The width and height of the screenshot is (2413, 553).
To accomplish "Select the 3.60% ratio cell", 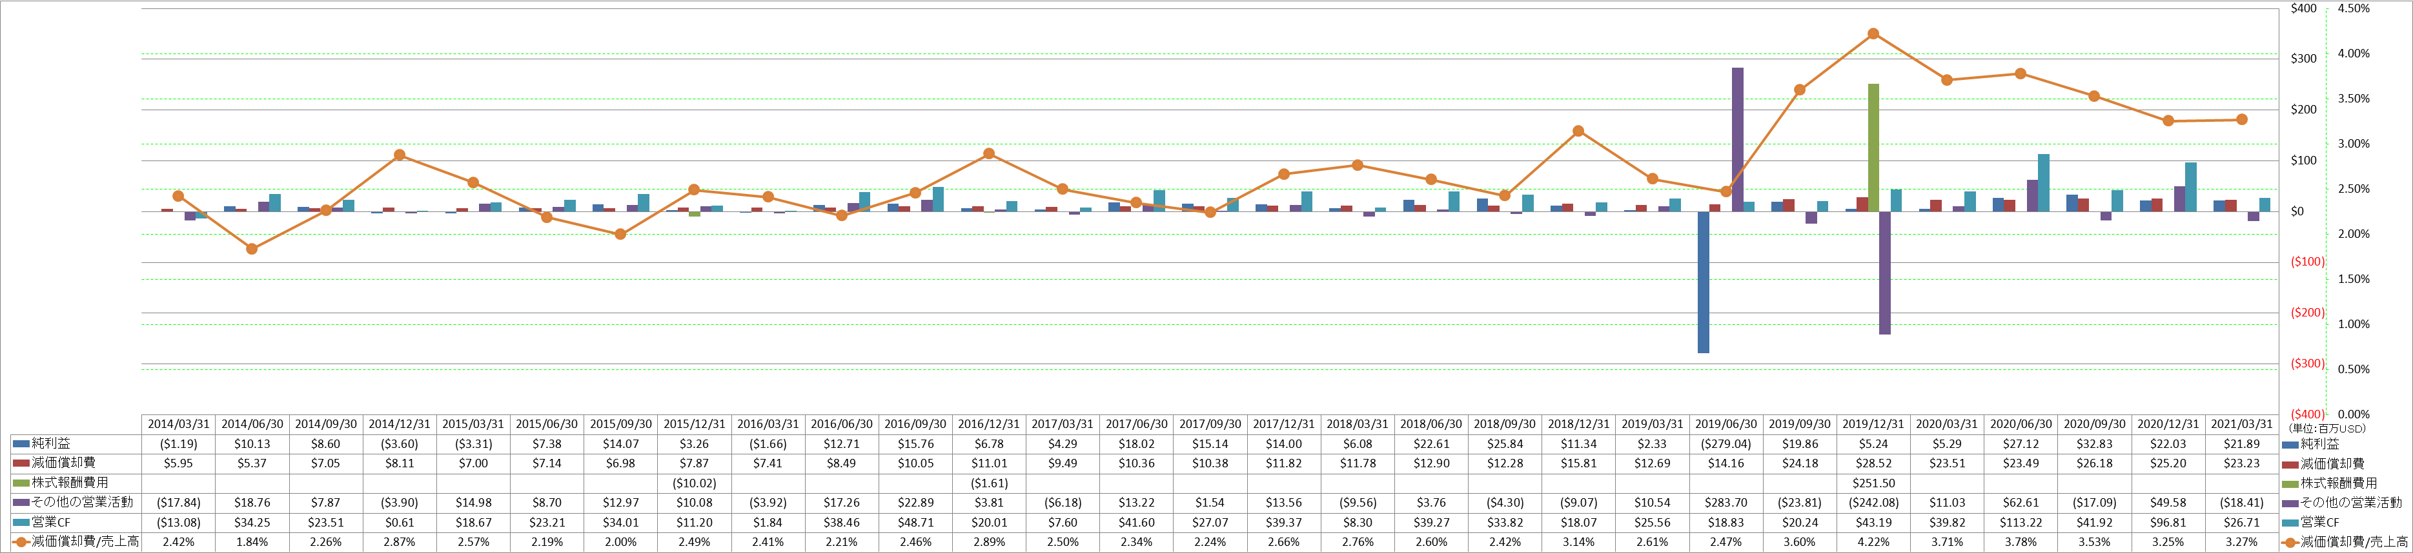I will tap(1800, 542).
